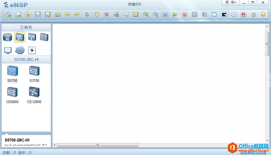
Task: Click the vertical scrollbar thumb
Action: [267, 44]
